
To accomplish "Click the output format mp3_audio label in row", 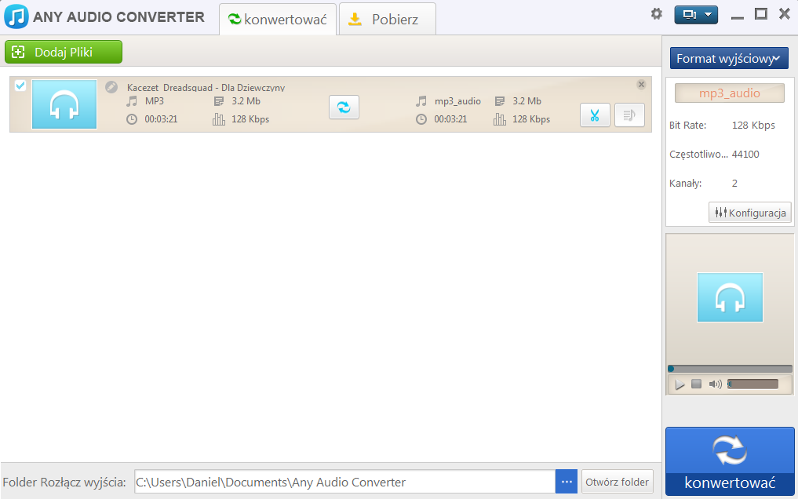I will [457, 101].
